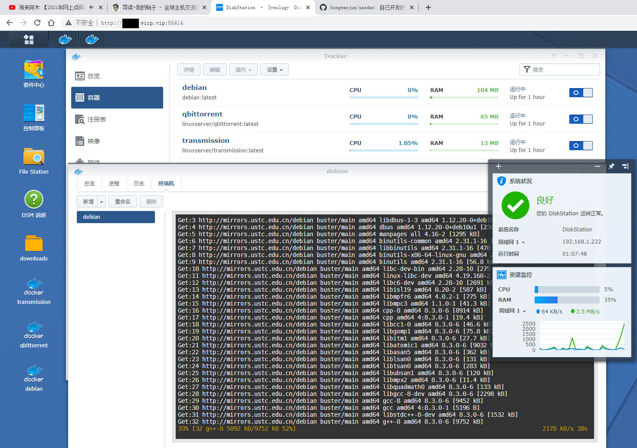
Task: Click the Resource Monitor (资源监控) widget icon
Action: tap(502, 275)
